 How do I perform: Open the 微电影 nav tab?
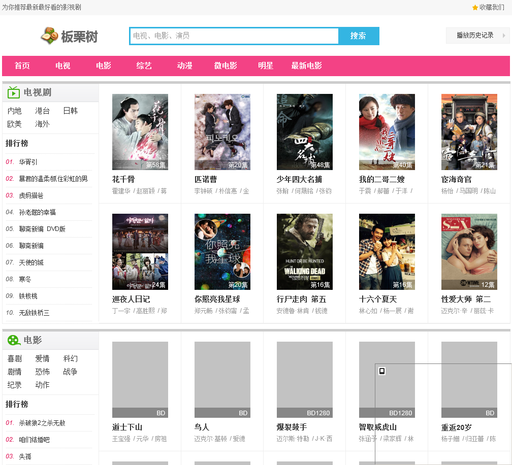pyautogui.click(x=226, y=66)
